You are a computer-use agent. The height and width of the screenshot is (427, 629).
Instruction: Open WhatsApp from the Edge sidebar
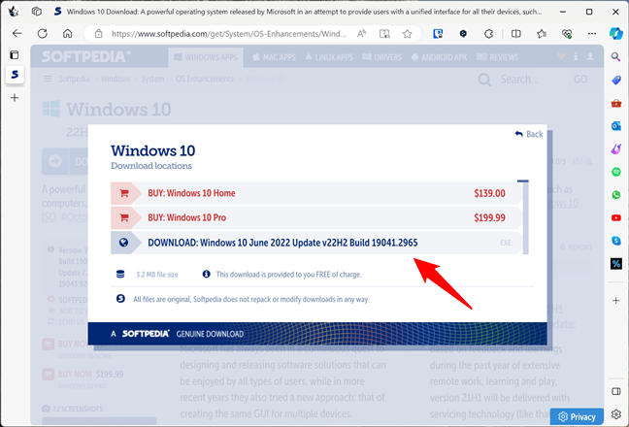[616, 195]
